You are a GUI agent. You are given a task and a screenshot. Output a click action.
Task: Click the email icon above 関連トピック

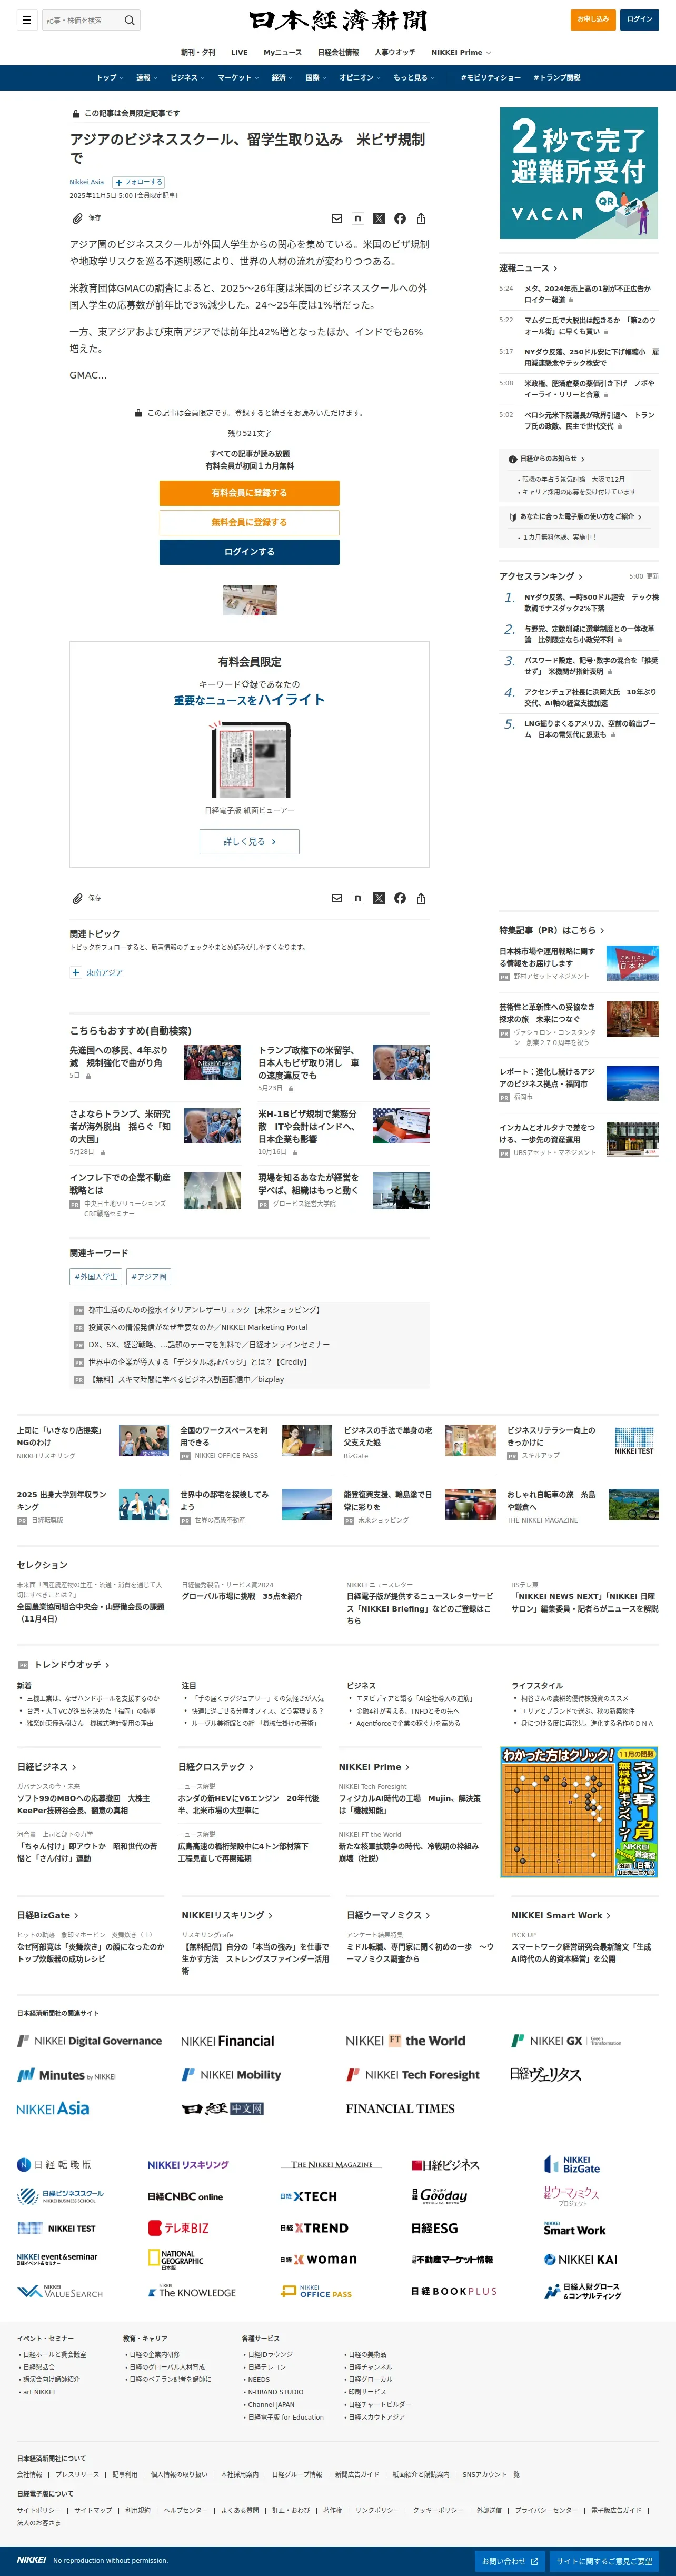tap(337, 898)
